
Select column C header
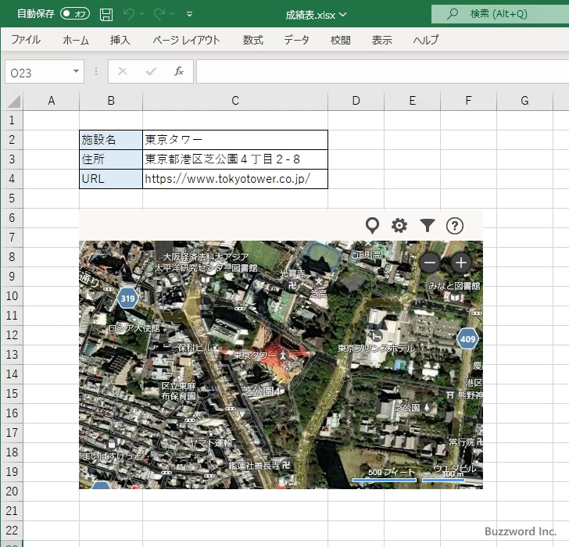(x=235, y=101)
